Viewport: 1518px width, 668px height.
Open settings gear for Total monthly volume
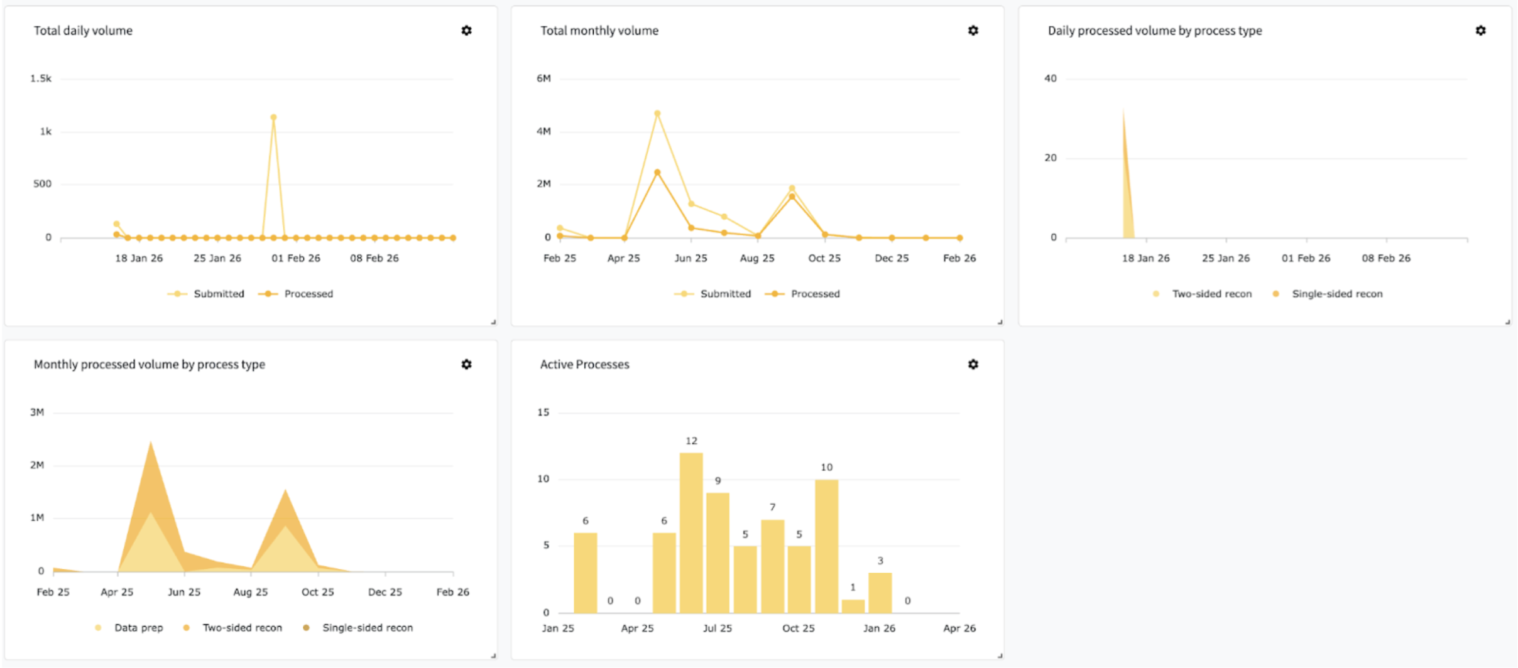(973, 30)
